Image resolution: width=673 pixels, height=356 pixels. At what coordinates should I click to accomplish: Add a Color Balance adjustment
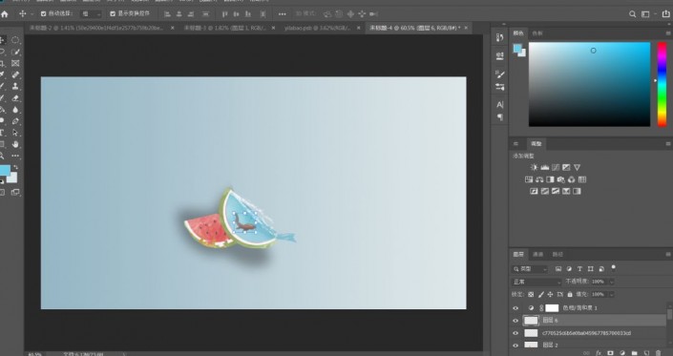[x=539, y=179]
